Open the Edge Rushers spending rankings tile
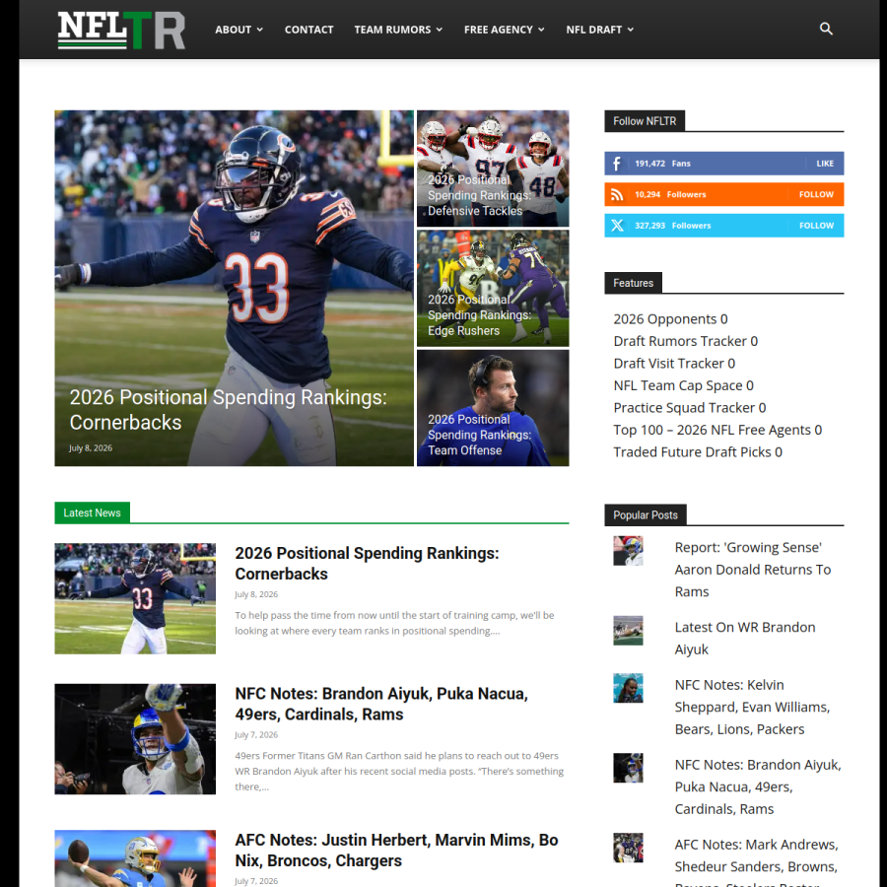This screenshot has height=887, width=887. click(493, 289)
